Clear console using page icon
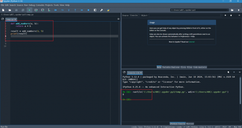The width and height of the screenshot is (242, 128). (x=228, y=72)
